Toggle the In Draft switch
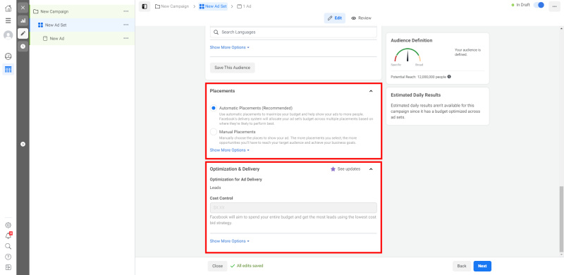The width and height of the screenshot is (564, 275). [539, 5]
